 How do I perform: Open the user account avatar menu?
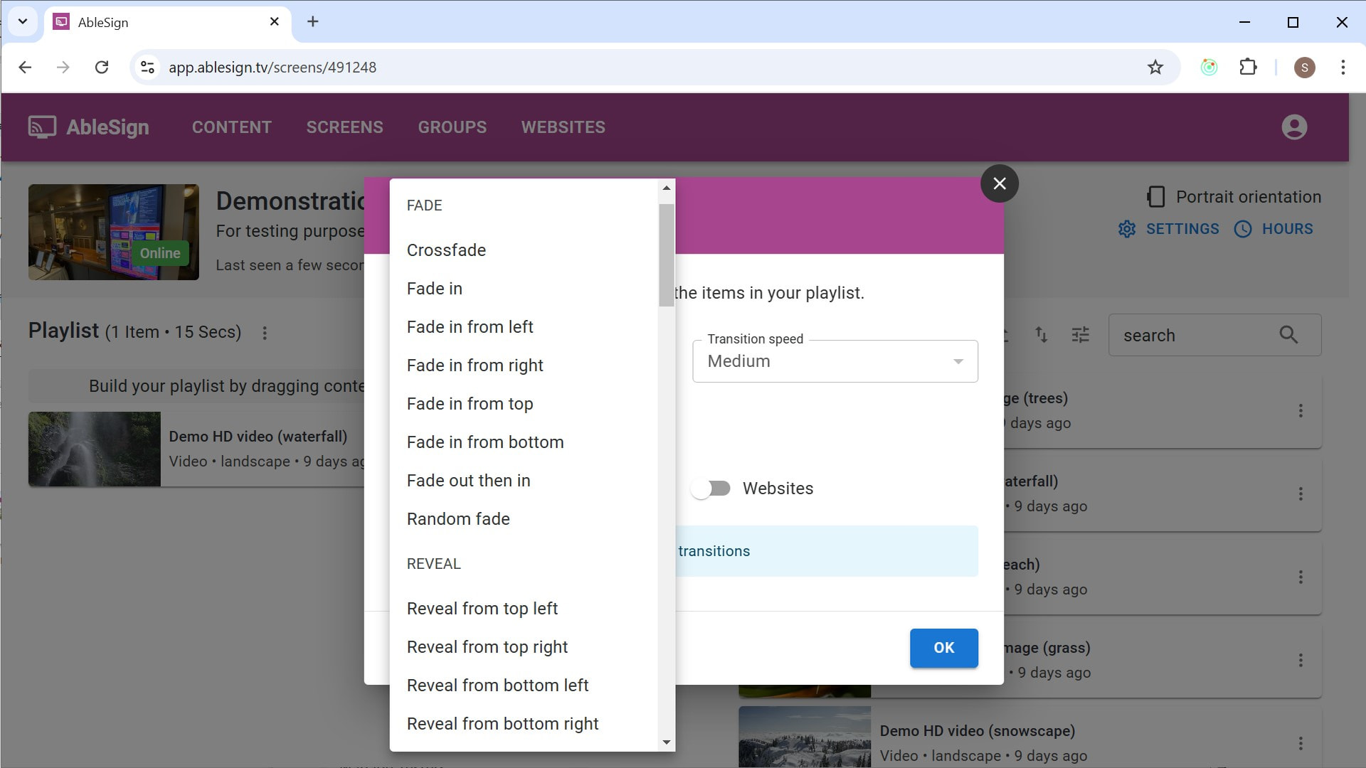1294,127
